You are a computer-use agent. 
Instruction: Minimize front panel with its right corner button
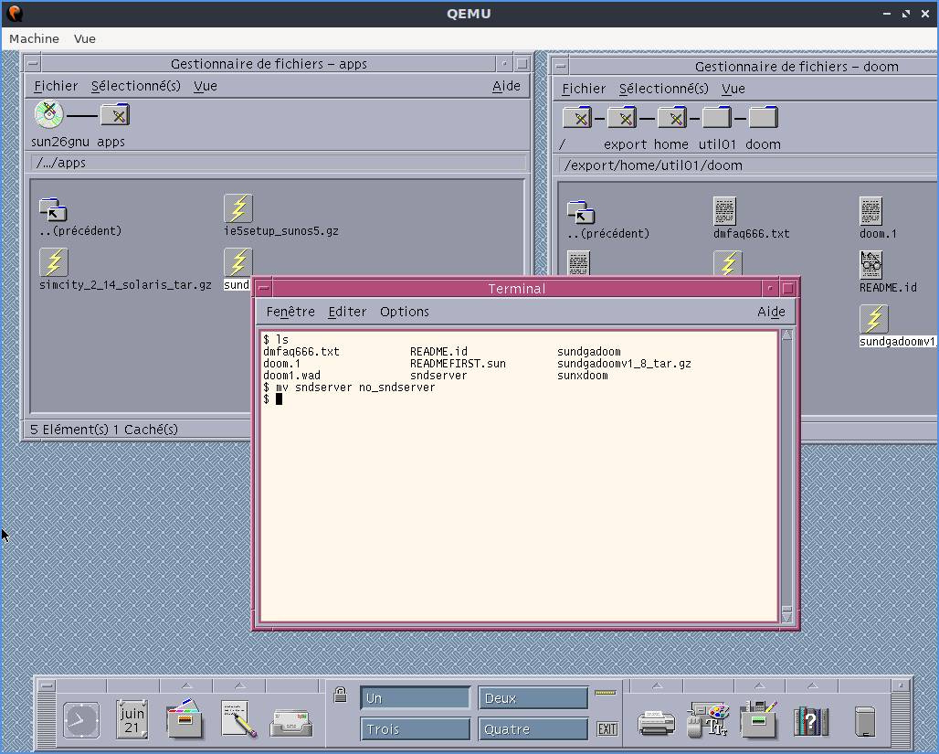click(x=900, y=685)
